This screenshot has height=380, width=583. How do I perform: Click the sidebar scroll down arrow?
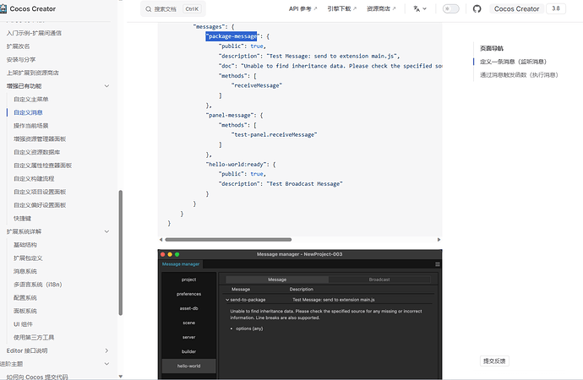(x=121, y=377)
